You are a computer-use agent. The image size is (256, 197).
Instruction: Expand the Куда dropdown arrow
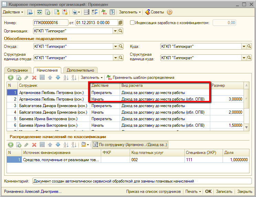click(244, 46)
